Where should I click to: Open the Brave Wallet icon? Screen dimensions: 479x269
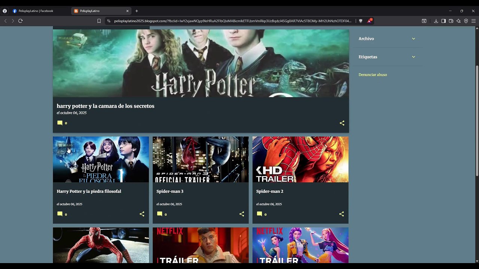click(x=451, y=21)
